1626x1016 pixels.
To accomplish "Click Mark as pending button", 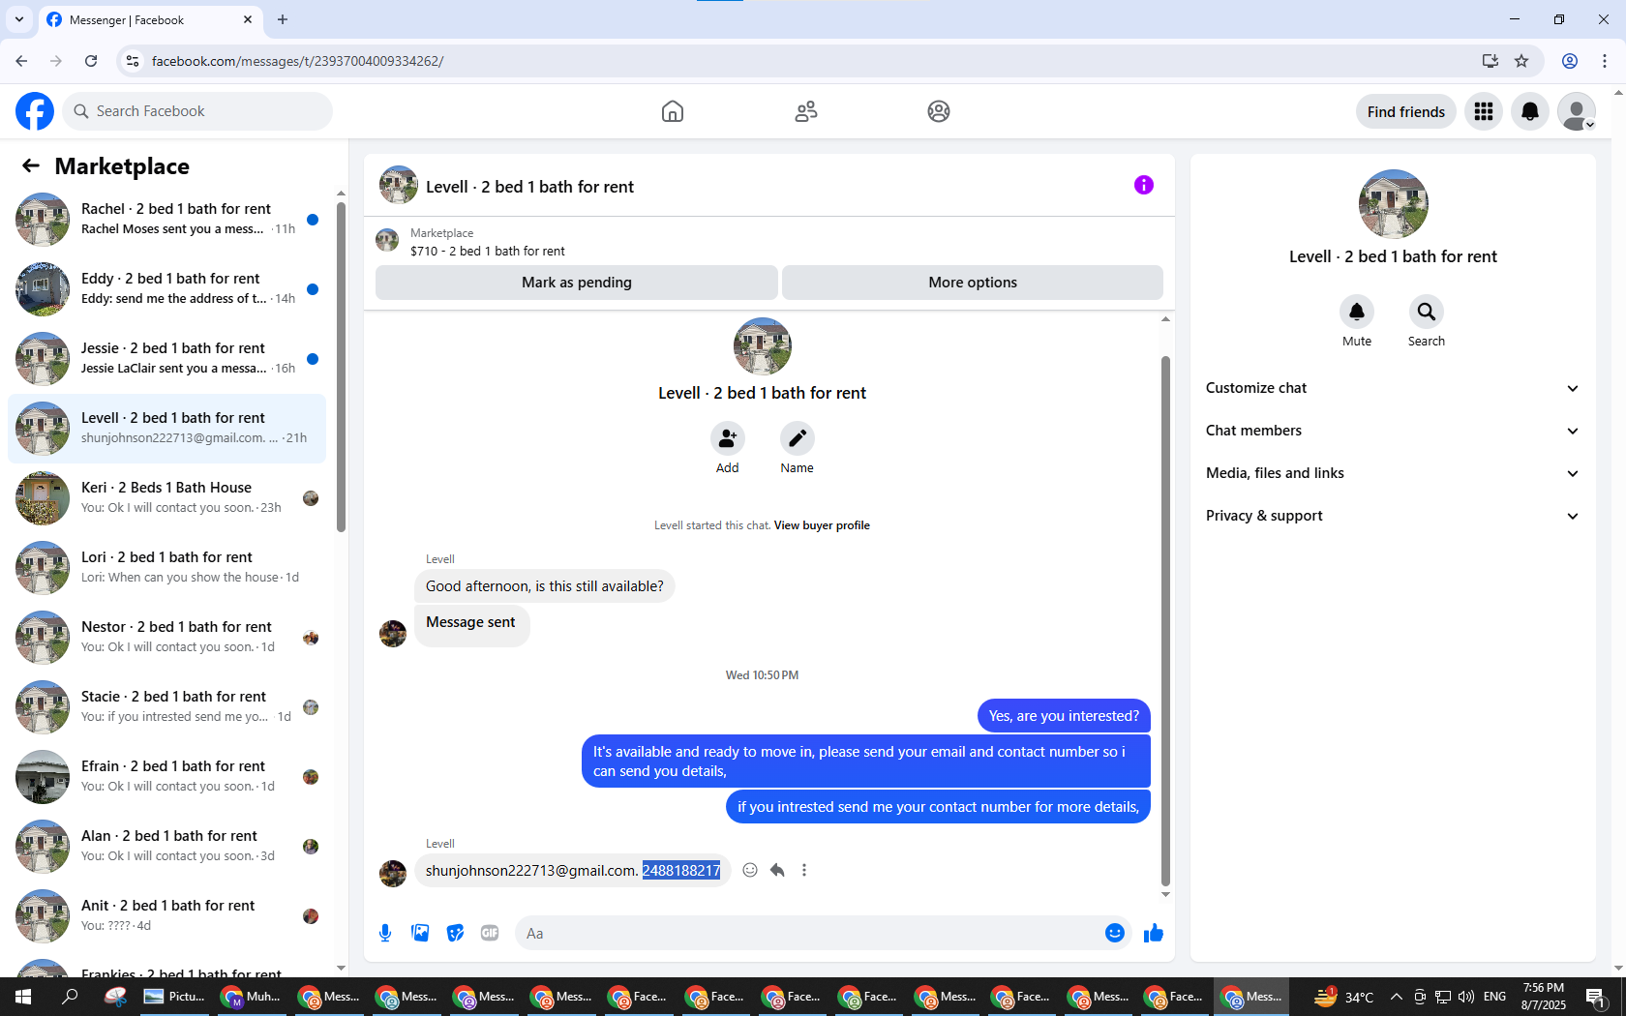I will pos(577,283).
